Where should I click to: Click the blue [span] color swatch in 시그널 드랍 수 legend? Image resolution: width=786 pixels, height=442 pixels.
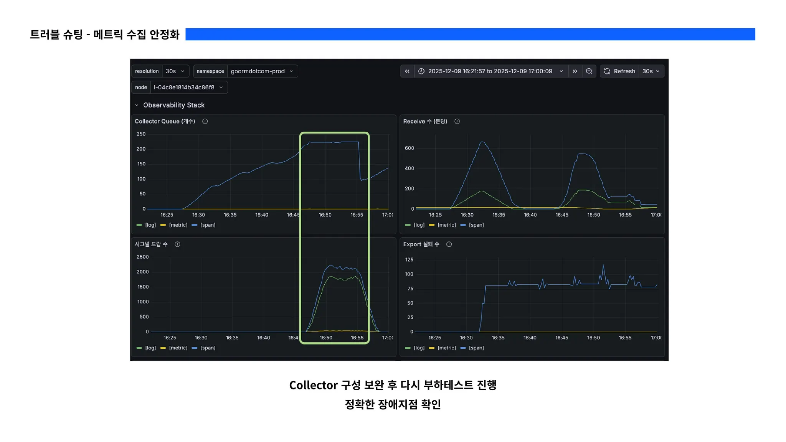195,348
